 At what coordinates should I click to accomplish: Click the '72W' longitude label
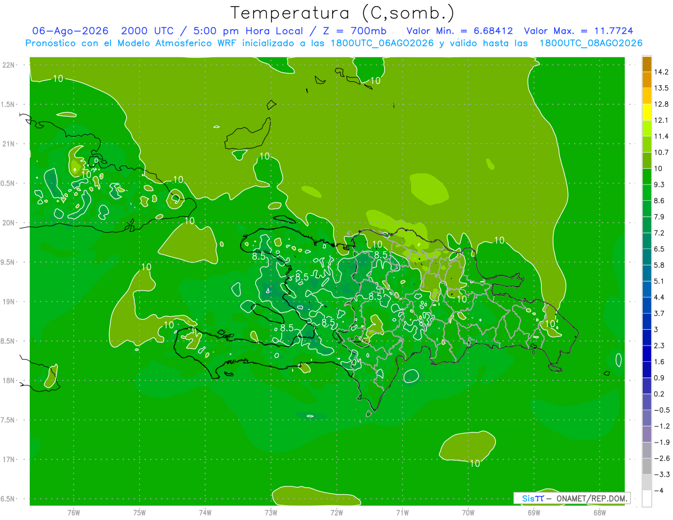pyautogui.click(x=336, y=513)
